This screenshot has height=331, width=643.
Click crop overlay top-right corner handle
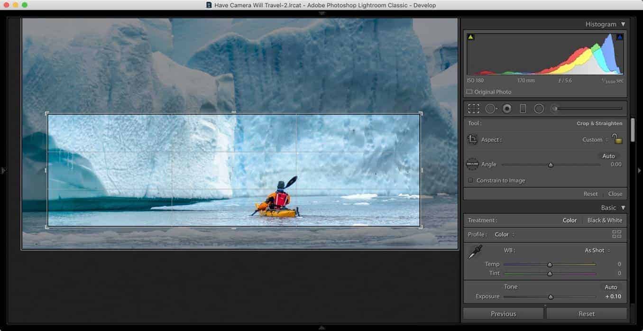(421, 113)
